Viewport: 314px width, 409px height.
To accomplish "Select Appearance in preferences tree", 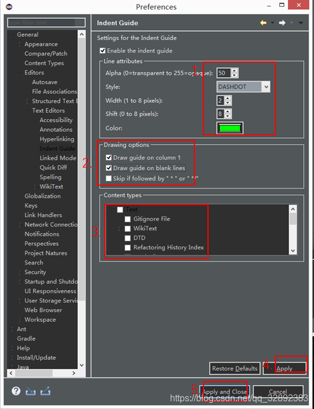I will point(41,44).
